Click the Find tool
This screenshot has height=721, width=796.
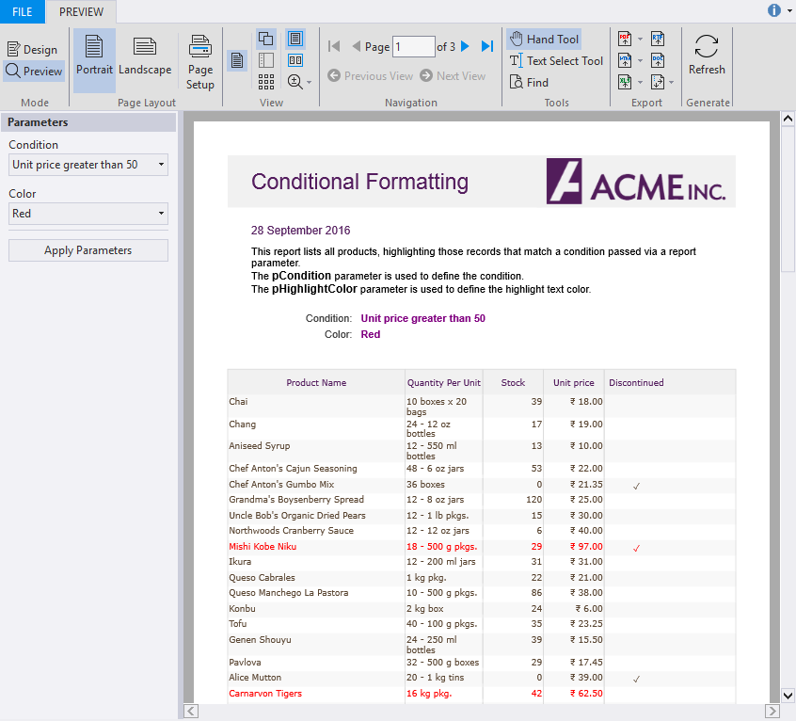(529, 83)
